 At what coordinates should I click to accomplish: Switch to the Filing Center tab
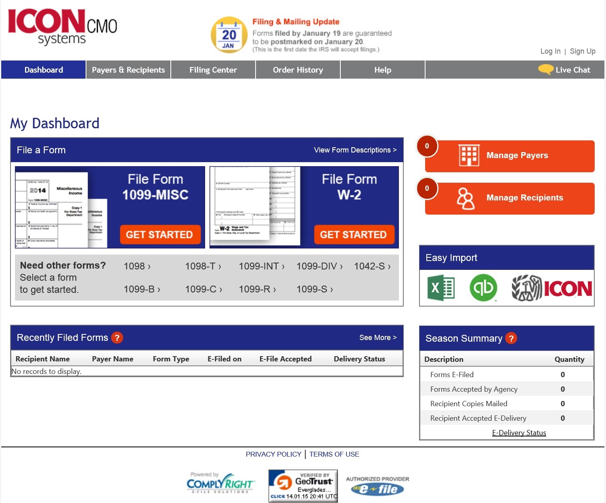[x=213, y=69]
